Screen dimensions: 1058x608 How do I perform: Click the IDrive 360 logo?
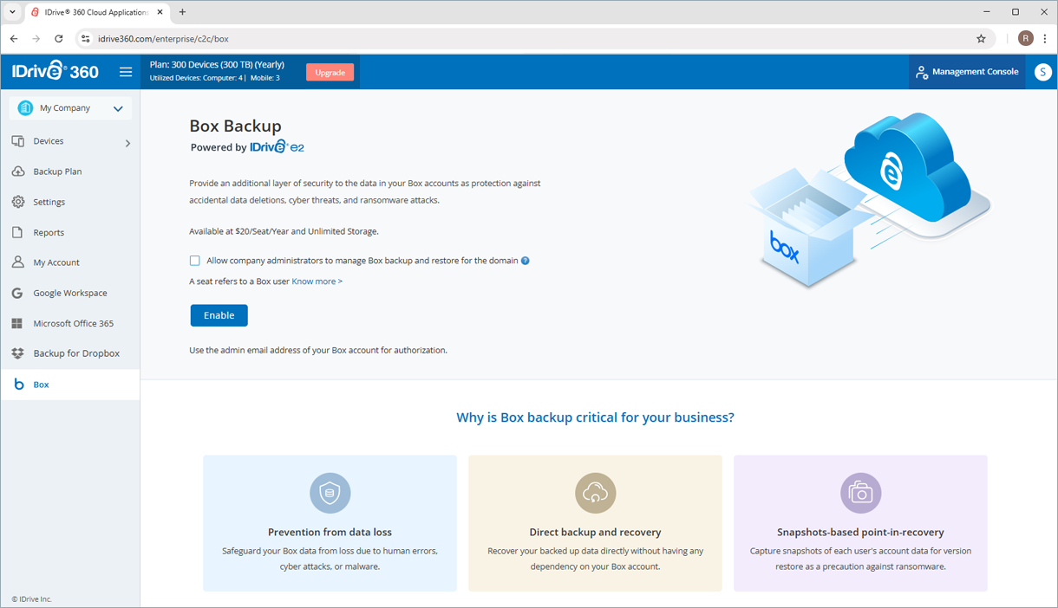click(x=56, y=72)
